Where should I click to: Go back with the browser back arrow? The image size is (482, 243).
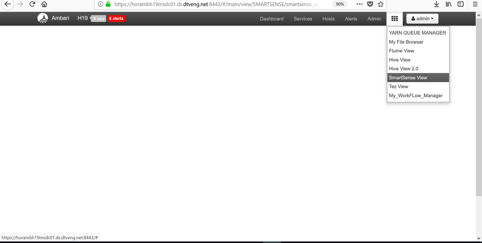pos(7,4)
